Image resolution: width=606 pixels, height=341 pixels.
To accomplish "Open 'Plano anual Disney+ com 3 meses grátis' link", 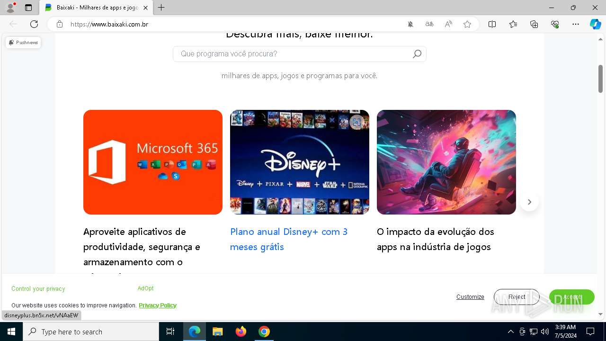I will tap(289, 239).
